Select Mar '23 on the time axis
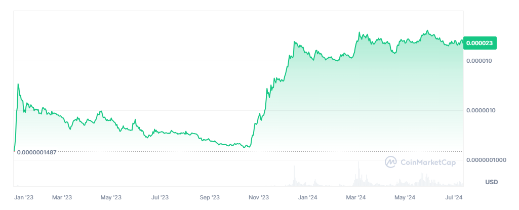 tap(62, 197)
